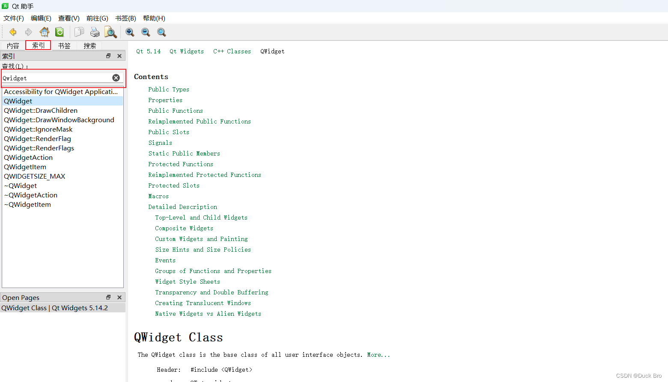Screen dimensions: 668x382
Task: Jump to Detailed Description
Action: (183, 207)
